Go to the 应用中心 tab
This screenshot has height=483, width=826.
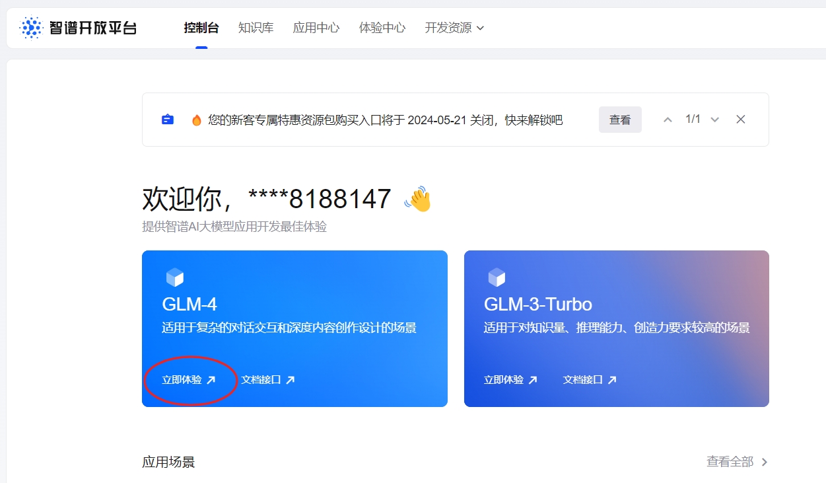tap(316, 28)
